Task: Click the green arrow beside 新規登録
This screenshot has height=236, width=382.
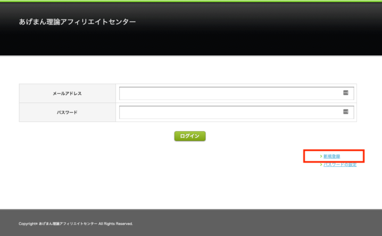Action: (320, 156)
